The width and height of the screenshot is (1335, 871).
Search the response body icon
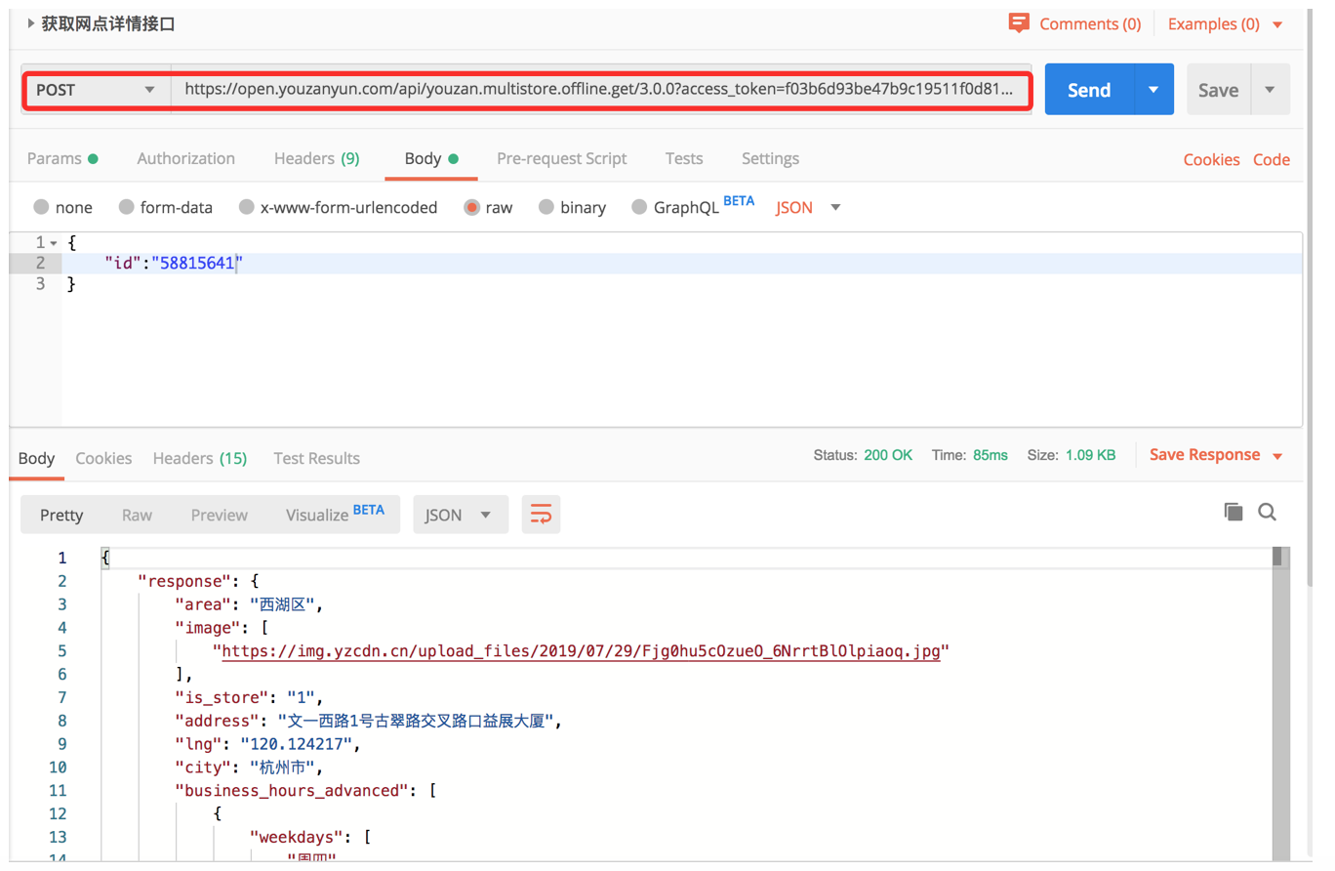point(1268,512)
